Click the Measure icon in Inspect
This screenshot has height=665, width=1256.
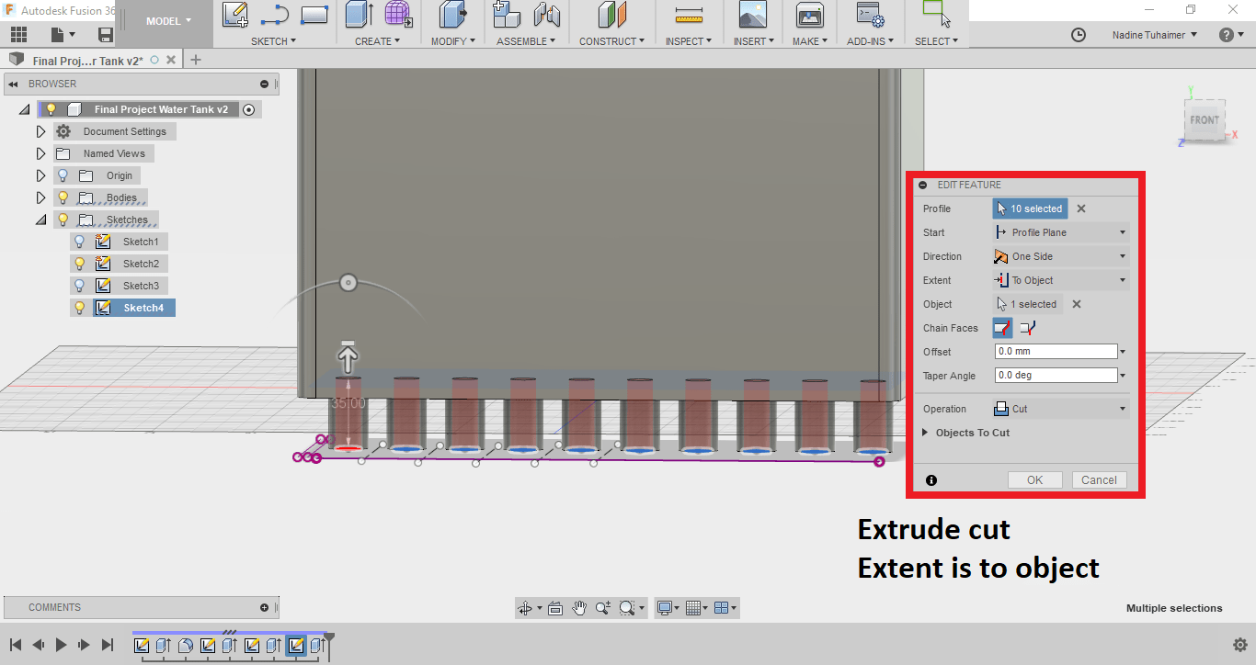point(688,15)
